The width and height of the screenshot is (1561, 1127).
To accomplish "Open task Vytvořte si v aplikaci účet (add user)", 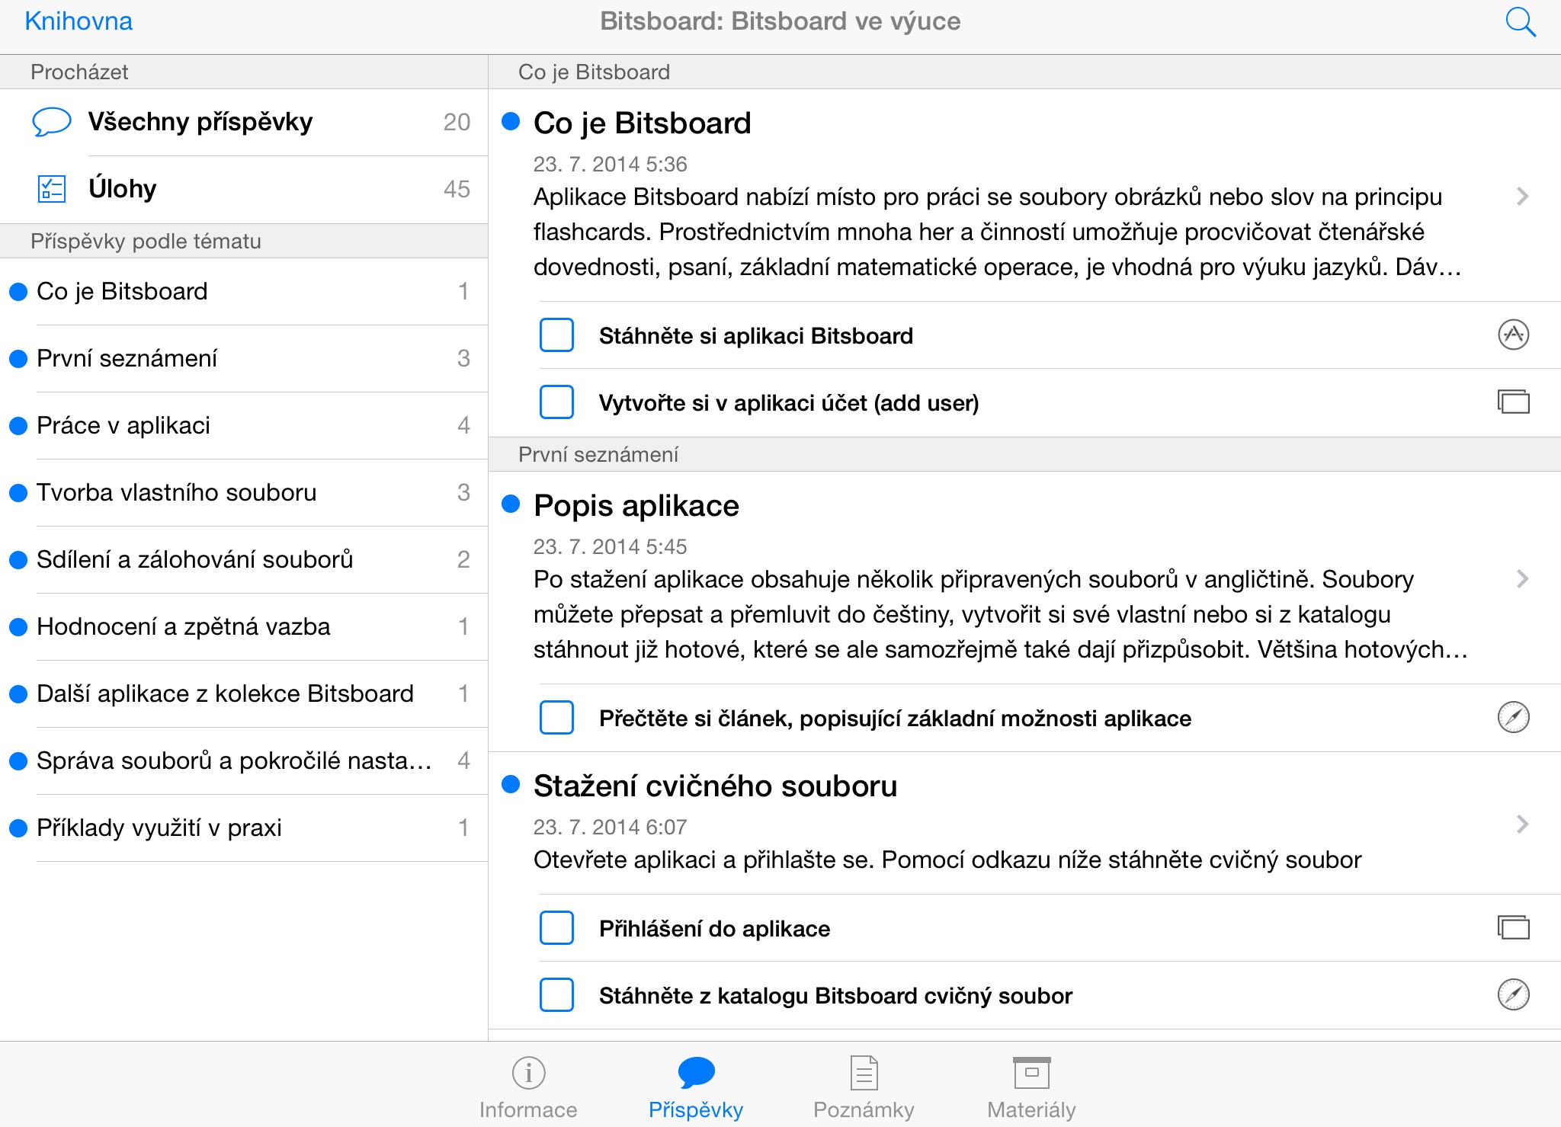I will click(789, 403).
